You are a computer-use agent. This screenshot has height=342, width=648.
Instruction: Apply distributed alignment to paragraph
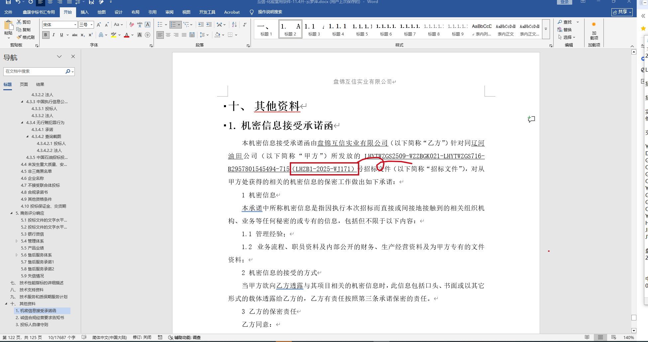pyautogui.click(x=192, y=35)
